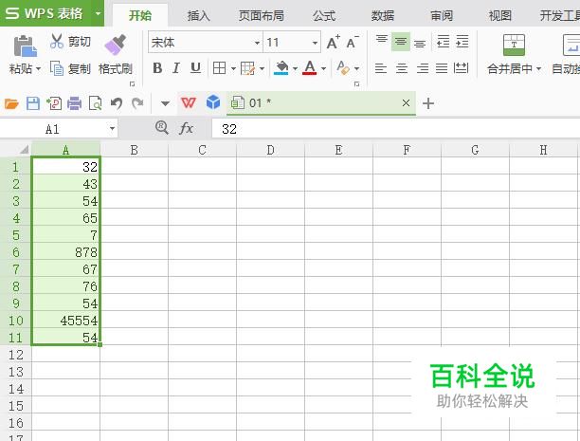Print the document with printer icon

coord(74,103)
